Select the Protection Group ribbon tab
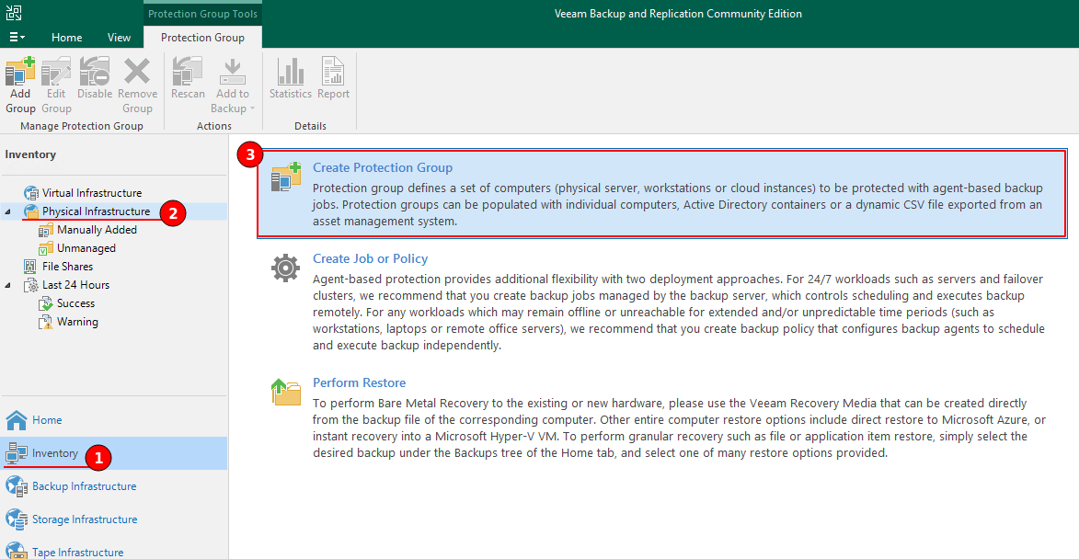This screenshot has height=559, width=1079. (x=202, y=37)
